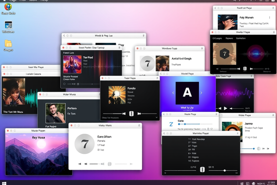Open the three-dot menu beside "Fely Woneh"
Screen dimensions: 277x185
coord(269,17)
